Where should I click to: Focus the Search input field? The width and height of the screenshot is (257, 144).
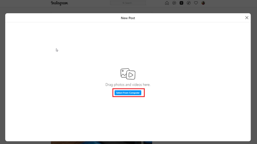click(x=128, y=3)
